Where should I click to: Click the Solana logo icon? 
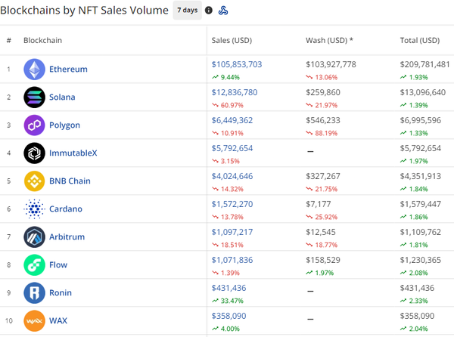(x=35, y=97)
